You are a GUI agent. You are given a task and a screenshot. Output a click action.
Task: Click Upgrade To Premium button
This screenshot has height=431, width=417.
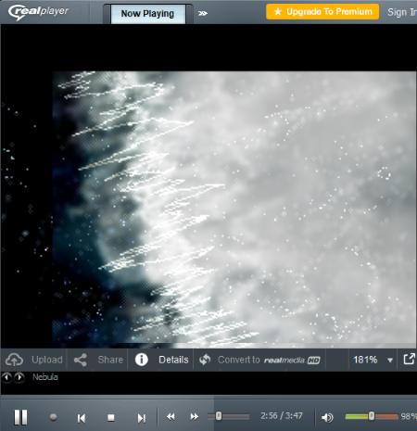[322, 12]
